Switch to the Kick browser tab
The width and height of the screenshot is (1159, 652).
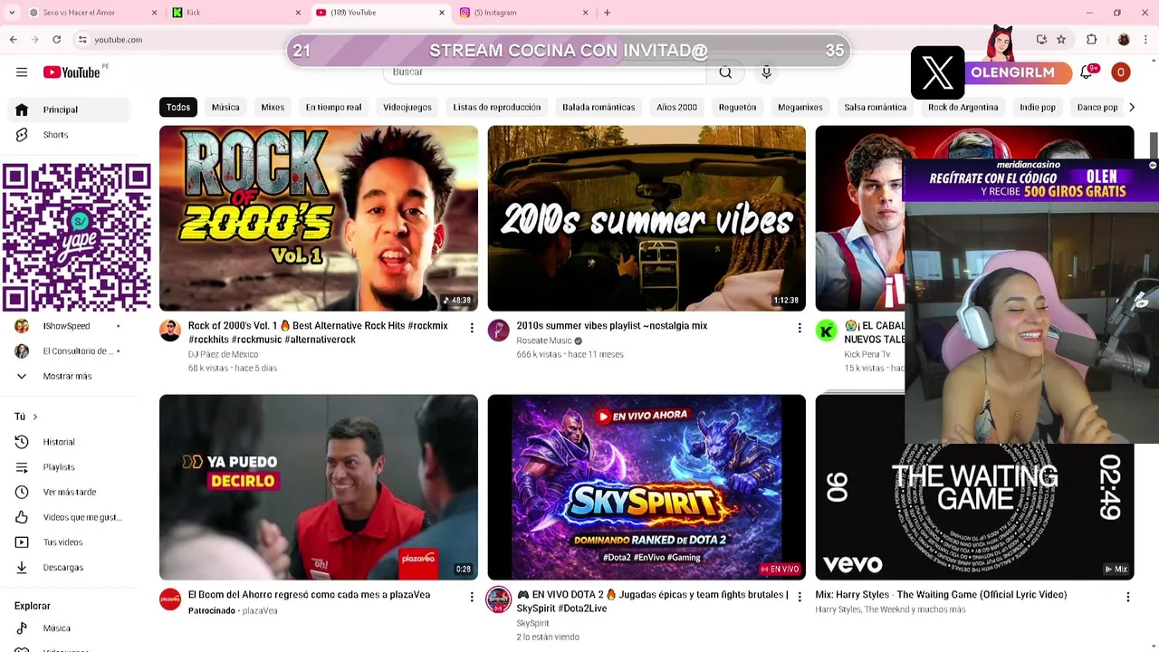click(236, 13)
